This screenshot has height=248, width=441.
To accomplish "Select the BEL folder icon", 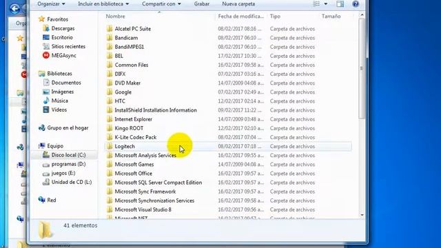I will 110,56.
